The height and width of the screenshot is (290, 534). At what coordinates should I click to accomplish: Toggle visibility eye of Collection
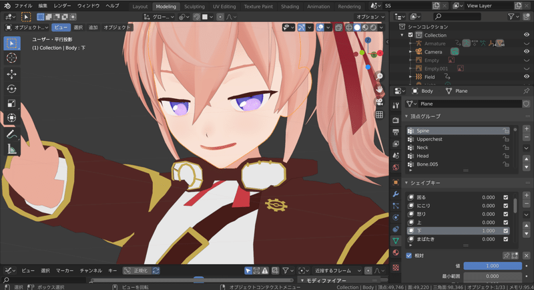(527, 35)
